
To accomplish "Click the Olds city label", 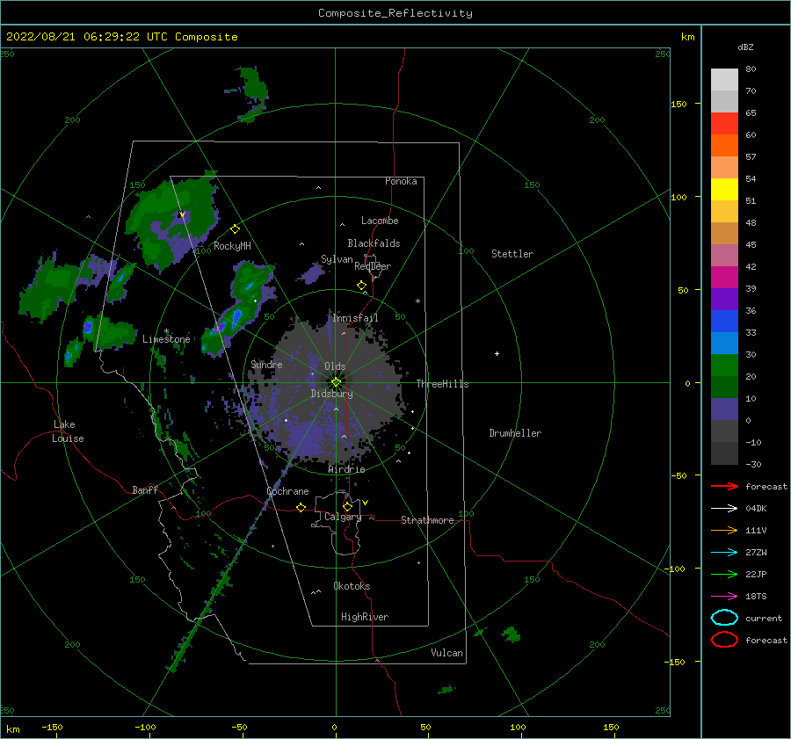I will pos(335,366).
